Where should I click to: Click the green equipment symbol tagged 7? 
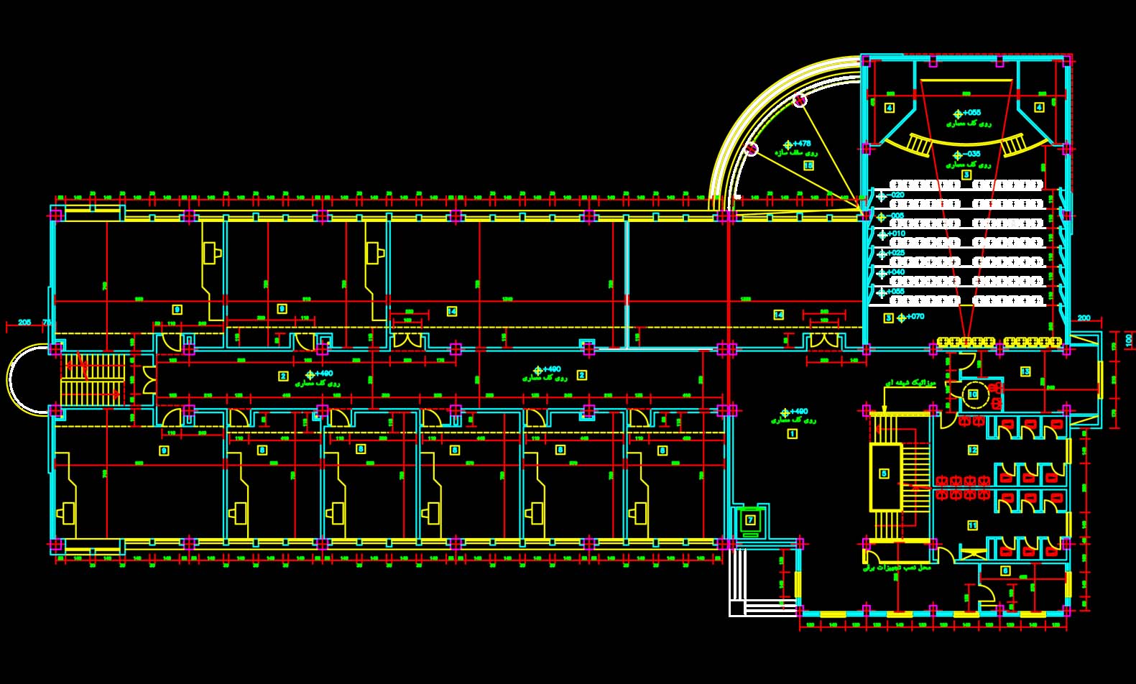pos(750,520)
